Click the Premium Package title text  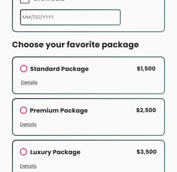(59, 110)
